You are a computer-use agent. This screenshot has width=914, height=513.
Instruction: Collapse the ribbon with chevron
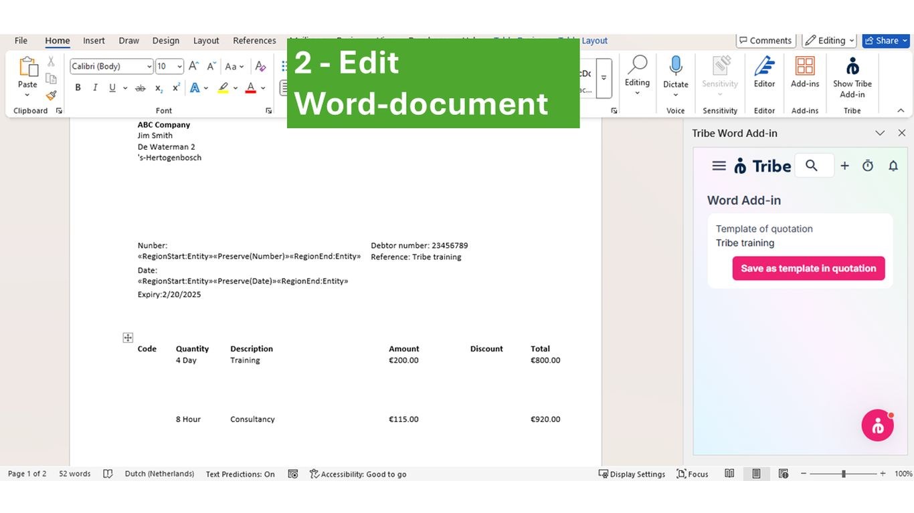tap(901, 111)
